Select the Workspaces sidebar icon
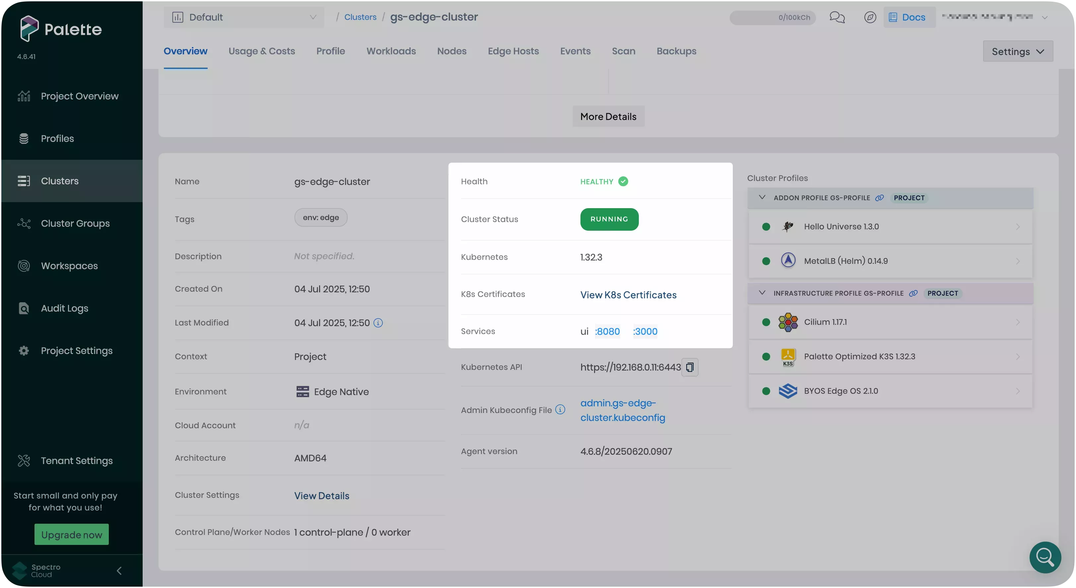The height and width of the screenshot is (588, 1076). click(24, 265)
